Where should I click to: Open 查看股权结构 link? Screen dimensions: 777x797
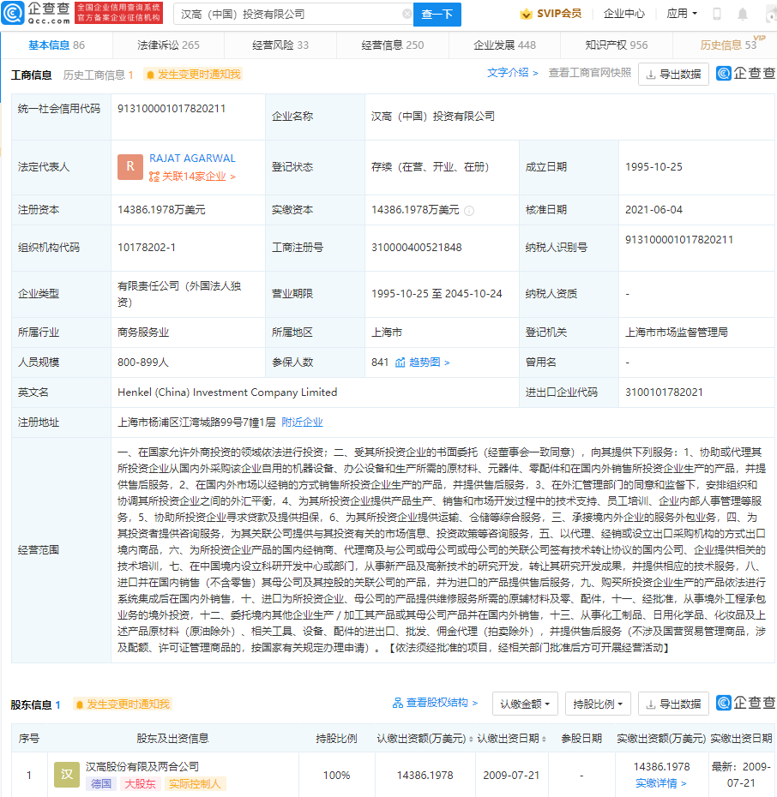pyautogui.click(x=436, y=703)
